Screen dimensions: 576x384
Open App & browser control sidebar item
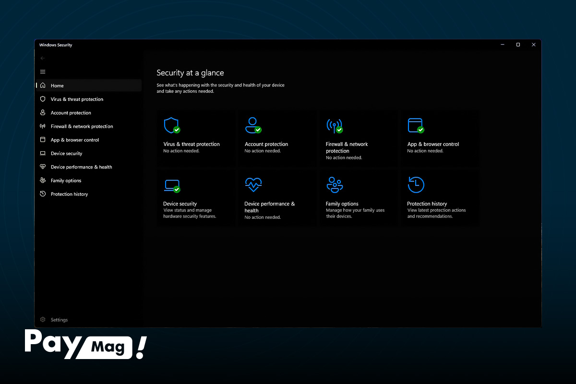click(x=75, y=140)
